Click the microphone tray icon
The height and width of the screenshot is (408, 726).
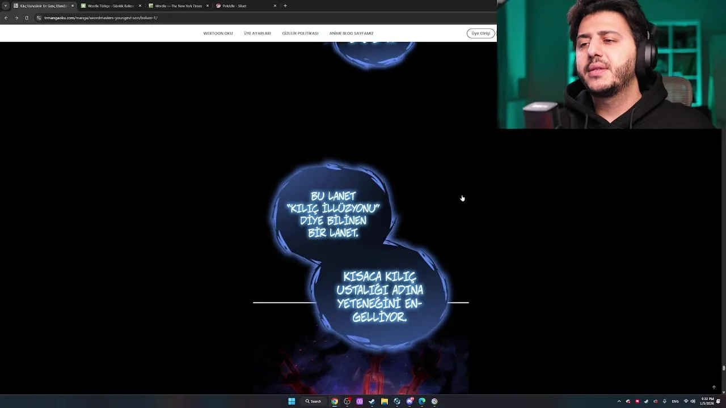pyautogui.click(x=664, y=401)
